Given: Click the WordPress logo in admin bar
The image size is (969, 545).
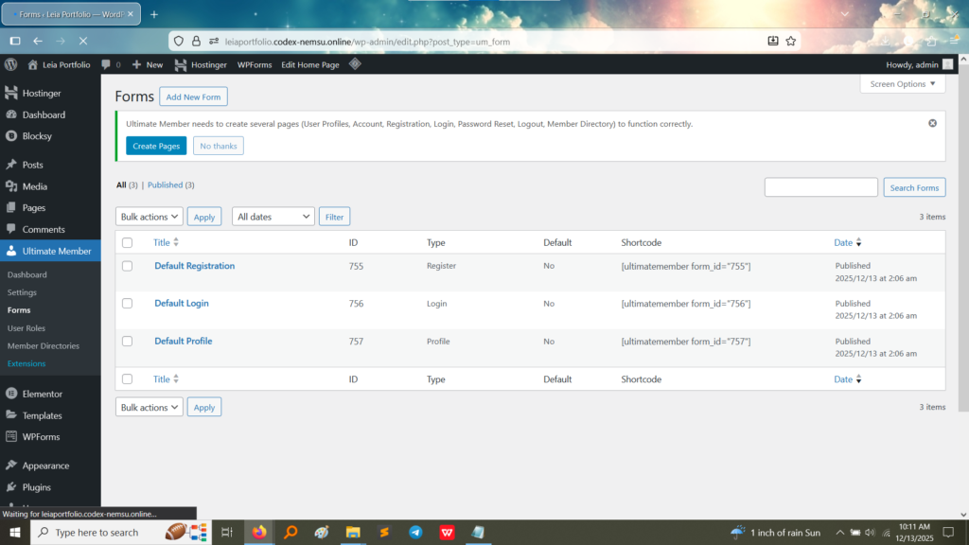Looking at the screenshot, I should tap(11, 64).
